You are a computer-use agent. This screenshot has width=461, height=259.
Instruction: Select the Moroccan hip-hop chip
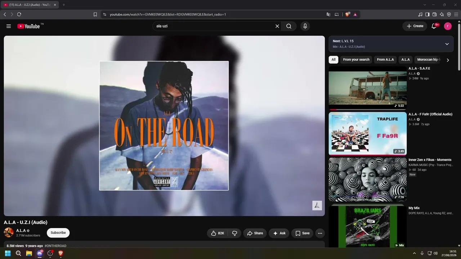pyautogui.click(x=428, y=60)
